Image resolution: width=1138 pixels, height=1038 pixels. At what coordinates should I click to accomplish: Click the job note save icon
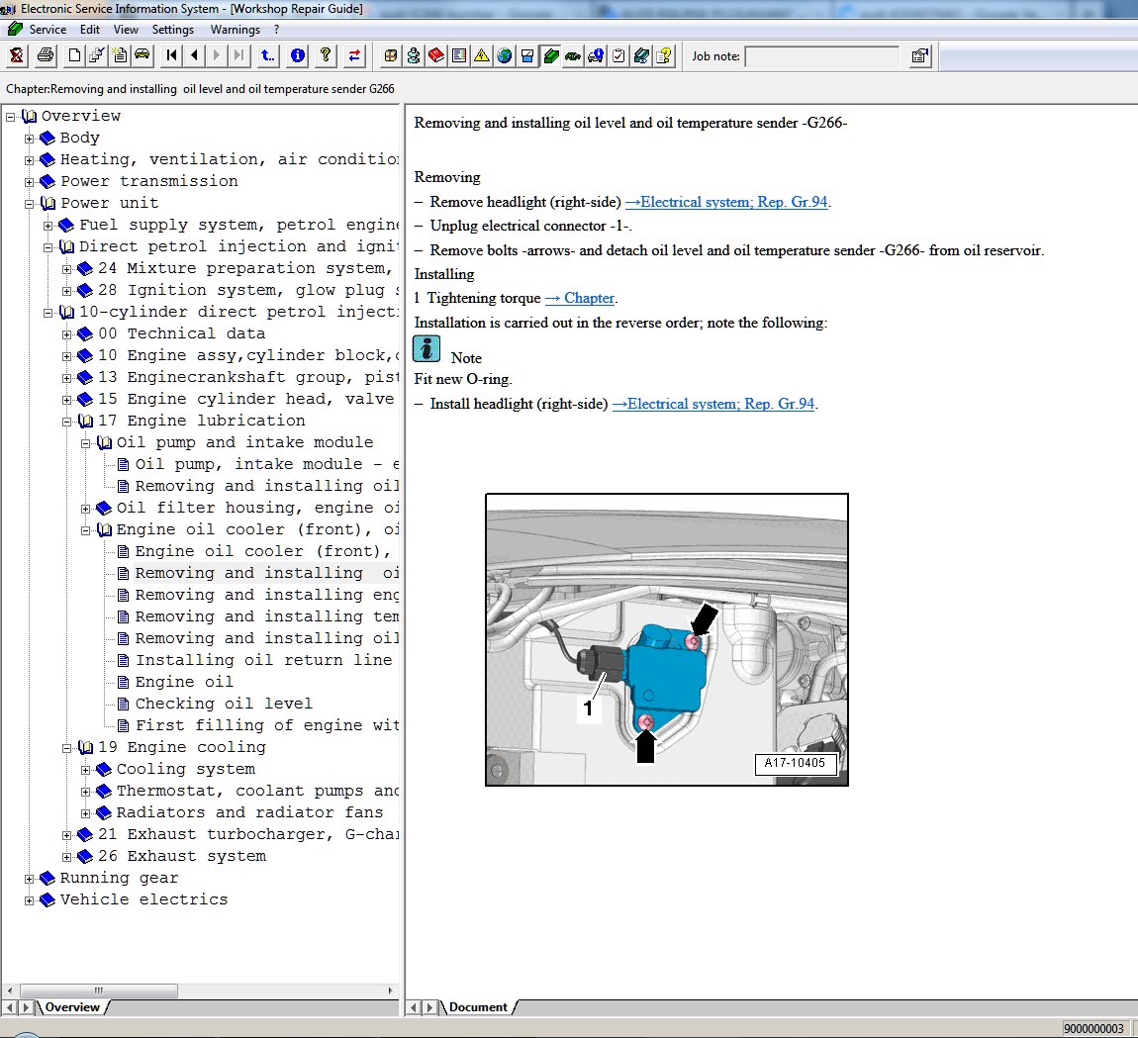(919, 55)
